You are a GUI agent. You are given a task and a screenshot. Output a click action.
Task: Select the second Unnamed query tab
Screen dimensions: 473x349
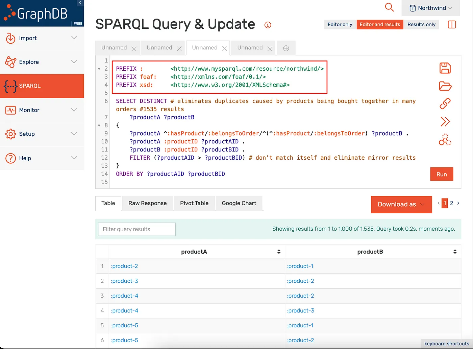click(x=159, y=48)
